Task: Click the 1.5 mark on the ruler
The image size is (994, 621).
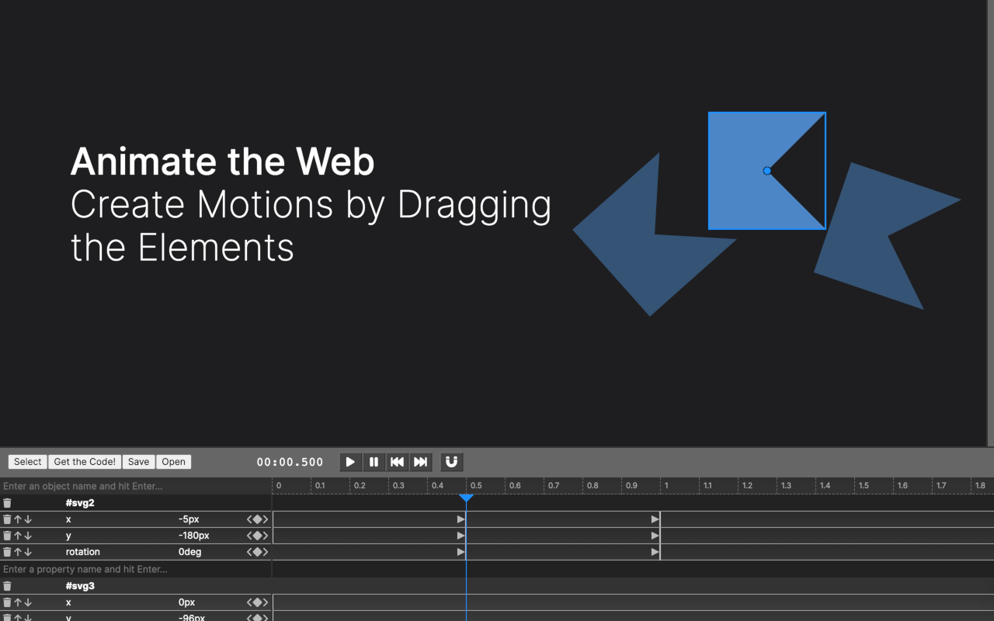Action: click(x=864, y=485)
